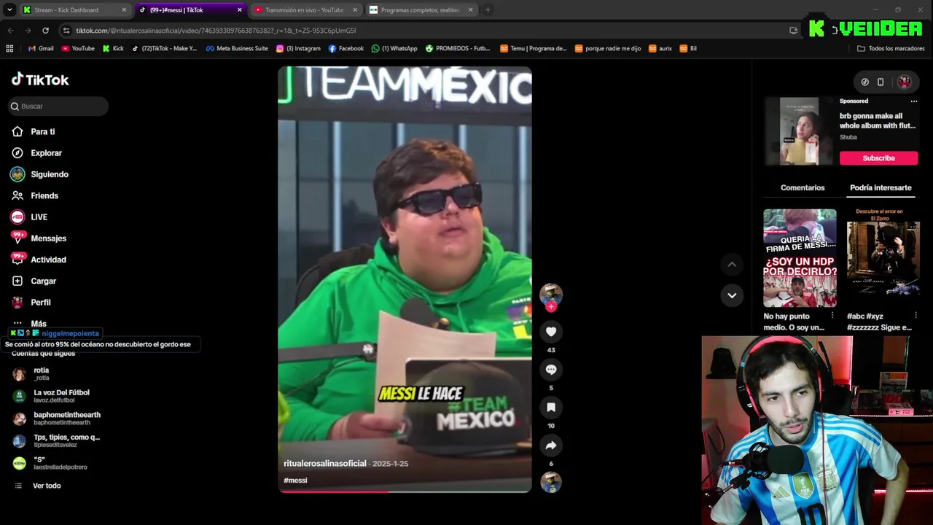Open a new Chrome tab

point(488,10)
